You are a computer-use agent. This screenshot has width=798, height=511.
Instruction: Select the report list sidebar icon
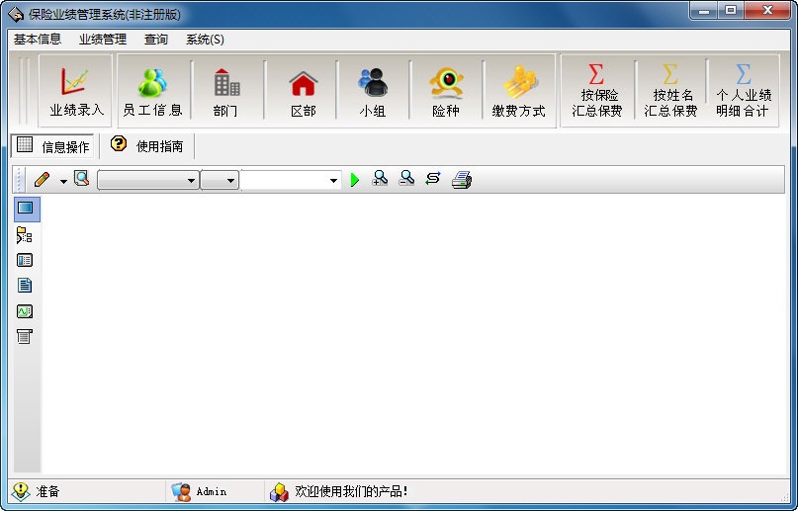[x=25, y=336]
